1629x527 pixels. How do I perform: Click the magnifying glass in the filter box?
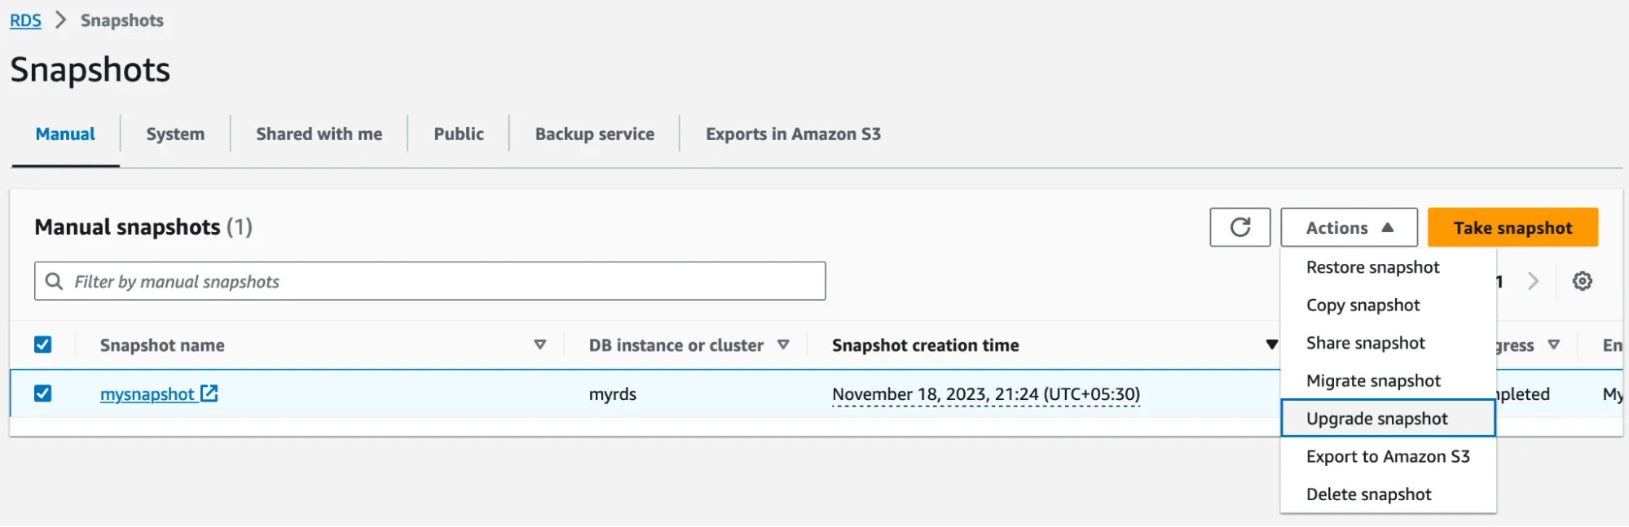tap(55, 280)
